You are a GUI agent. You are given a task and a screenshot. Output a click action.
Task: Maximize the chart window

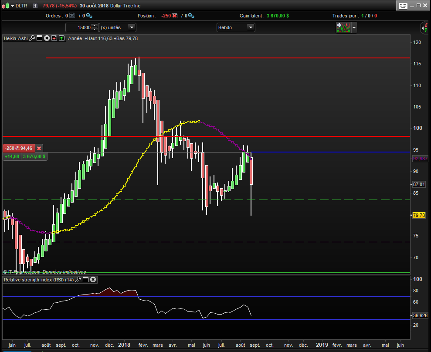coord(418,6)
